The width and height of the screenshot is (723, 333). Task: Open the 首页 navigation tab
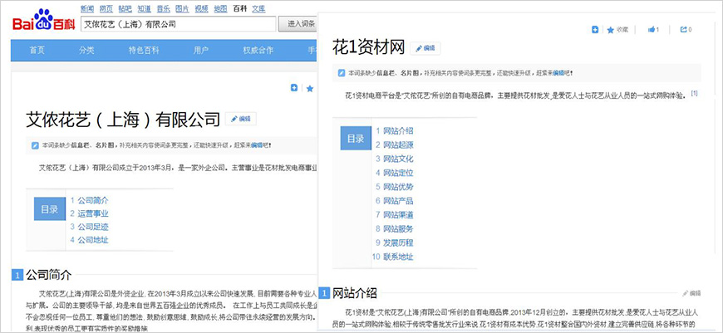click(x=37, y=51)
